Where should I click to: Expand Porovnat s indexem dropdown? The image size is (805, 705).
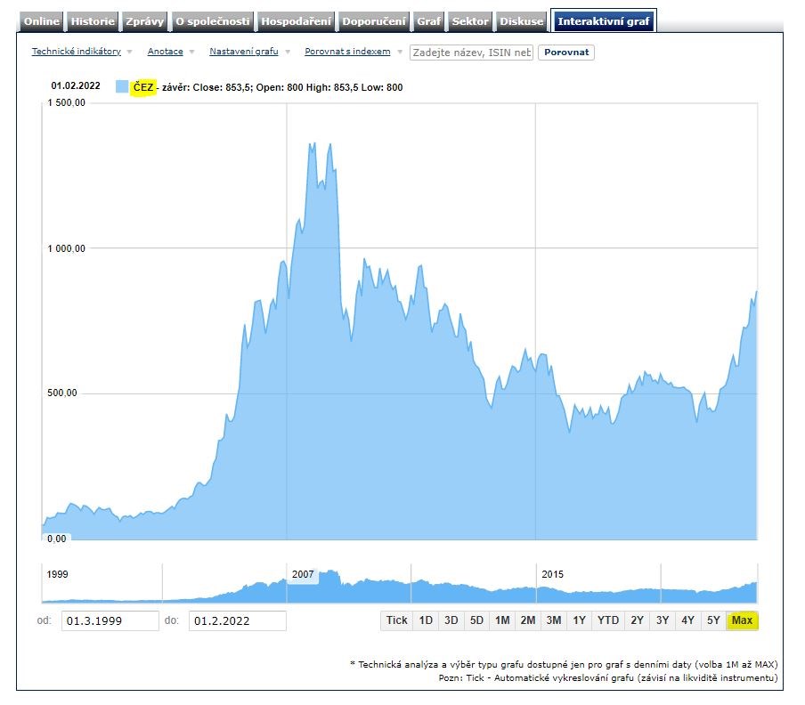click(x=347, y=52)
